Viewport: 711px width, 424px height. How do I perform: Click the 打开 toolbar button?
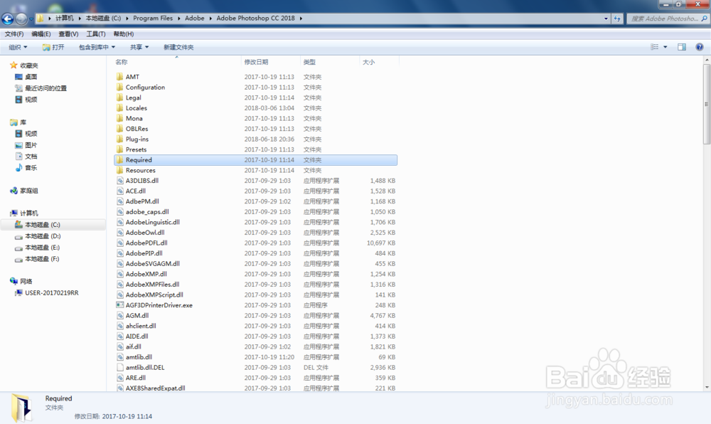53,47
